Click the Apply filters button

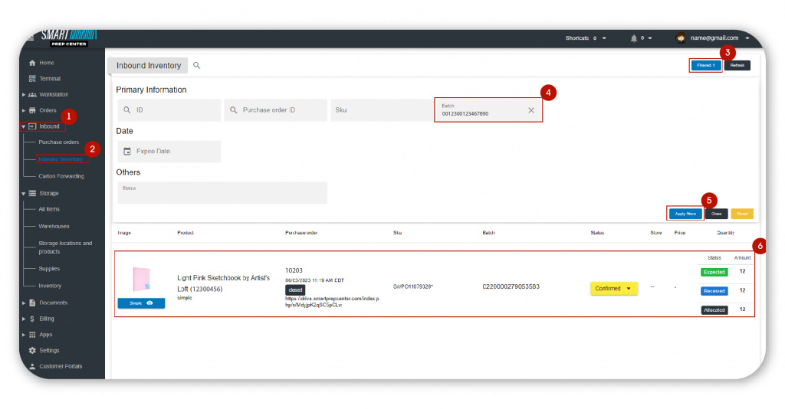tap(685, 214)
